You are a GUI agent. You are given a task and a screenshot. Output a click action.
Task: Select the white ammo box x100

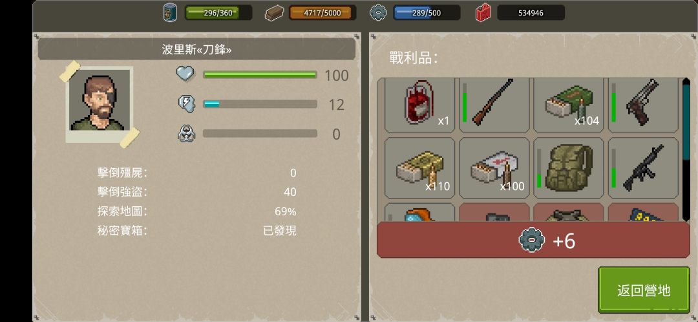click(x=494, y=168)
